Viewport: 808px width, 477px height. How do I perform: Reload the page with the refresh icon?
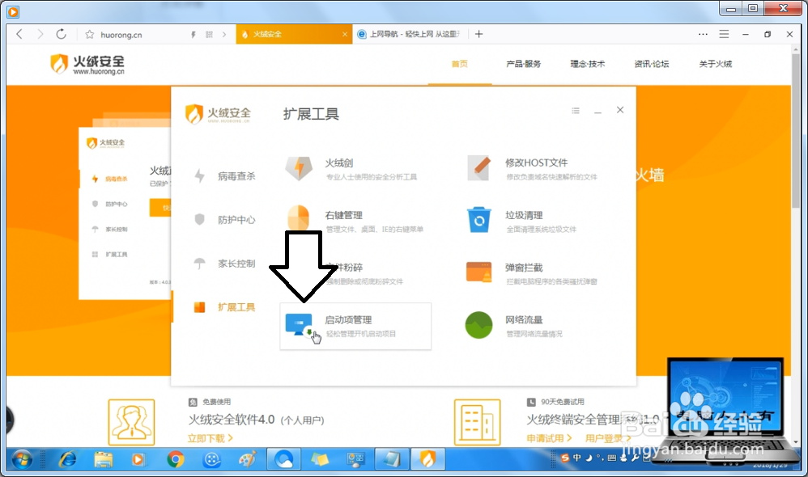pyautogui.click(x=61, y=34)
